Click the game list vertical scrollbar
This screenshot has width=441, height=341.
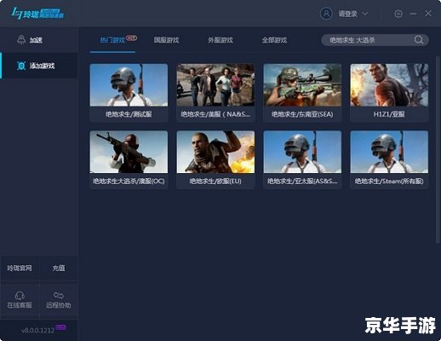[x=438, y=150]
